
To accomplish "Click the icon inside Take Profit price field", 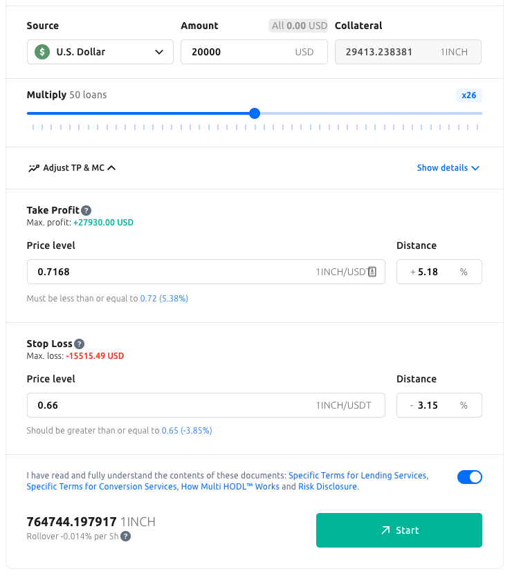I will pyautogui.click(x=372, y=272).
